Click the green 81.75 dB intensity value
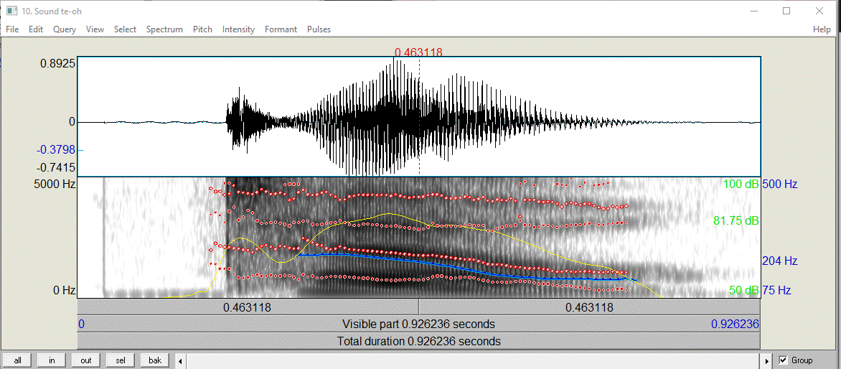Image resolution: width=841 pixels, height=369 pixels. tap(736, 220)
